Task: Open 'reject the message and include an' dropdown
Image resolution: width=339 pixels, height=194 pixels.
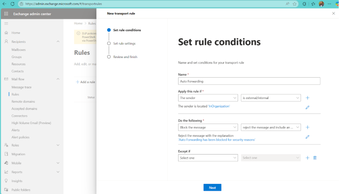Action: tap(271, 127)
